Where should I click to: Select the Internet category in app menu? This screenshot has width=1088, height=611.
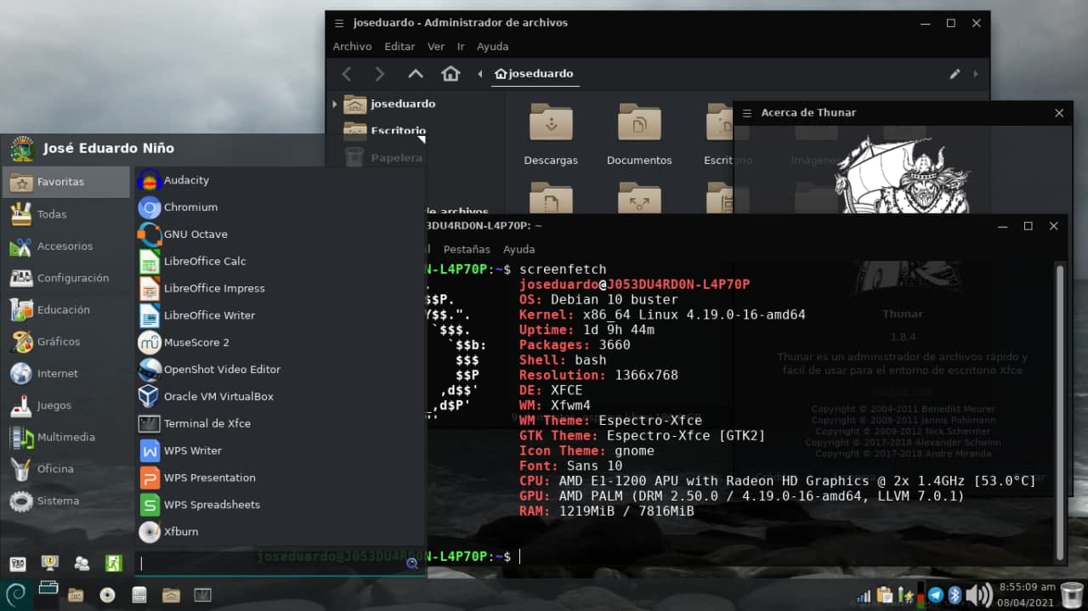click(x=57, y=374)
